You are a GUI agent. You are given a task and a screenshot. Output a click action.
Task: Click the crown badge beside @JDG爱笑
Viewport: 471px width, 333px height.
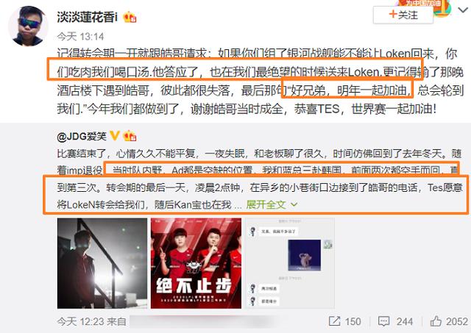coord(130,136)
